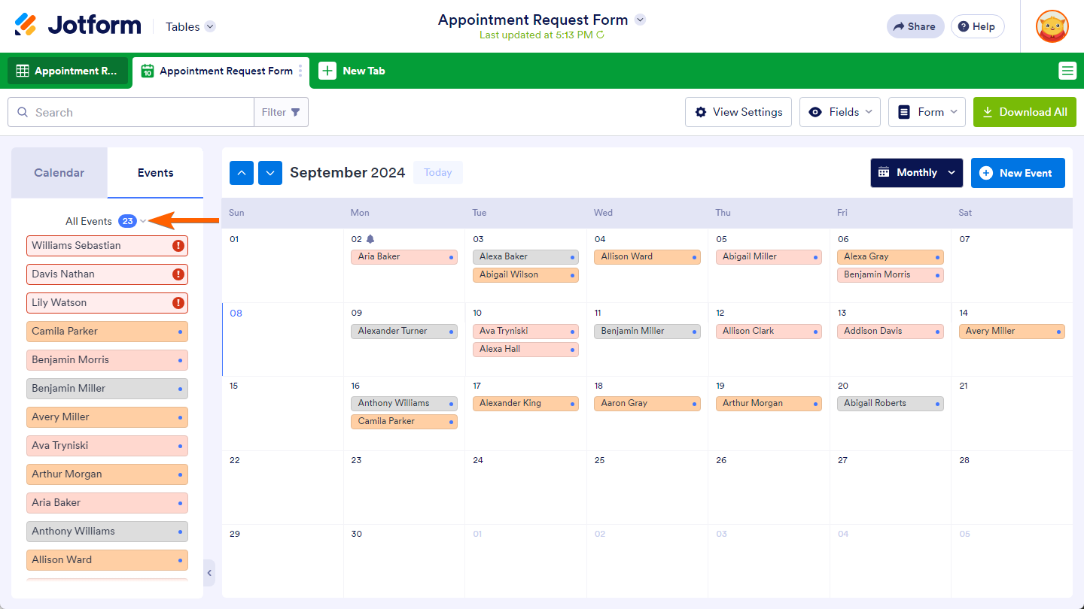The height and width of the screenshot is (609, 1084).
Task: Open the Fields visibility dropdown
Action: [840, 112]
